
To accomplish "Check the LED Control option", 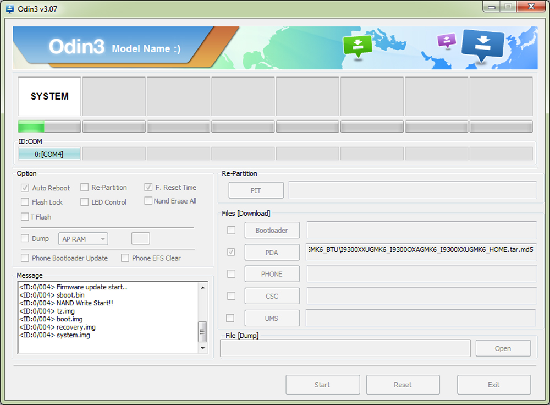I will pos(84,202).
